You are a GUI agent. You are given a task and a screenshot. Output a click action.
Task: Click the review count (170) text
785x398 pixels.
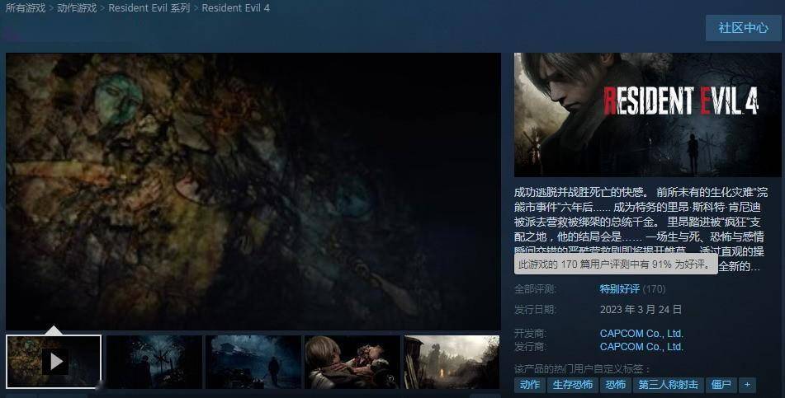pyautogui.click(x=654, y=289)
